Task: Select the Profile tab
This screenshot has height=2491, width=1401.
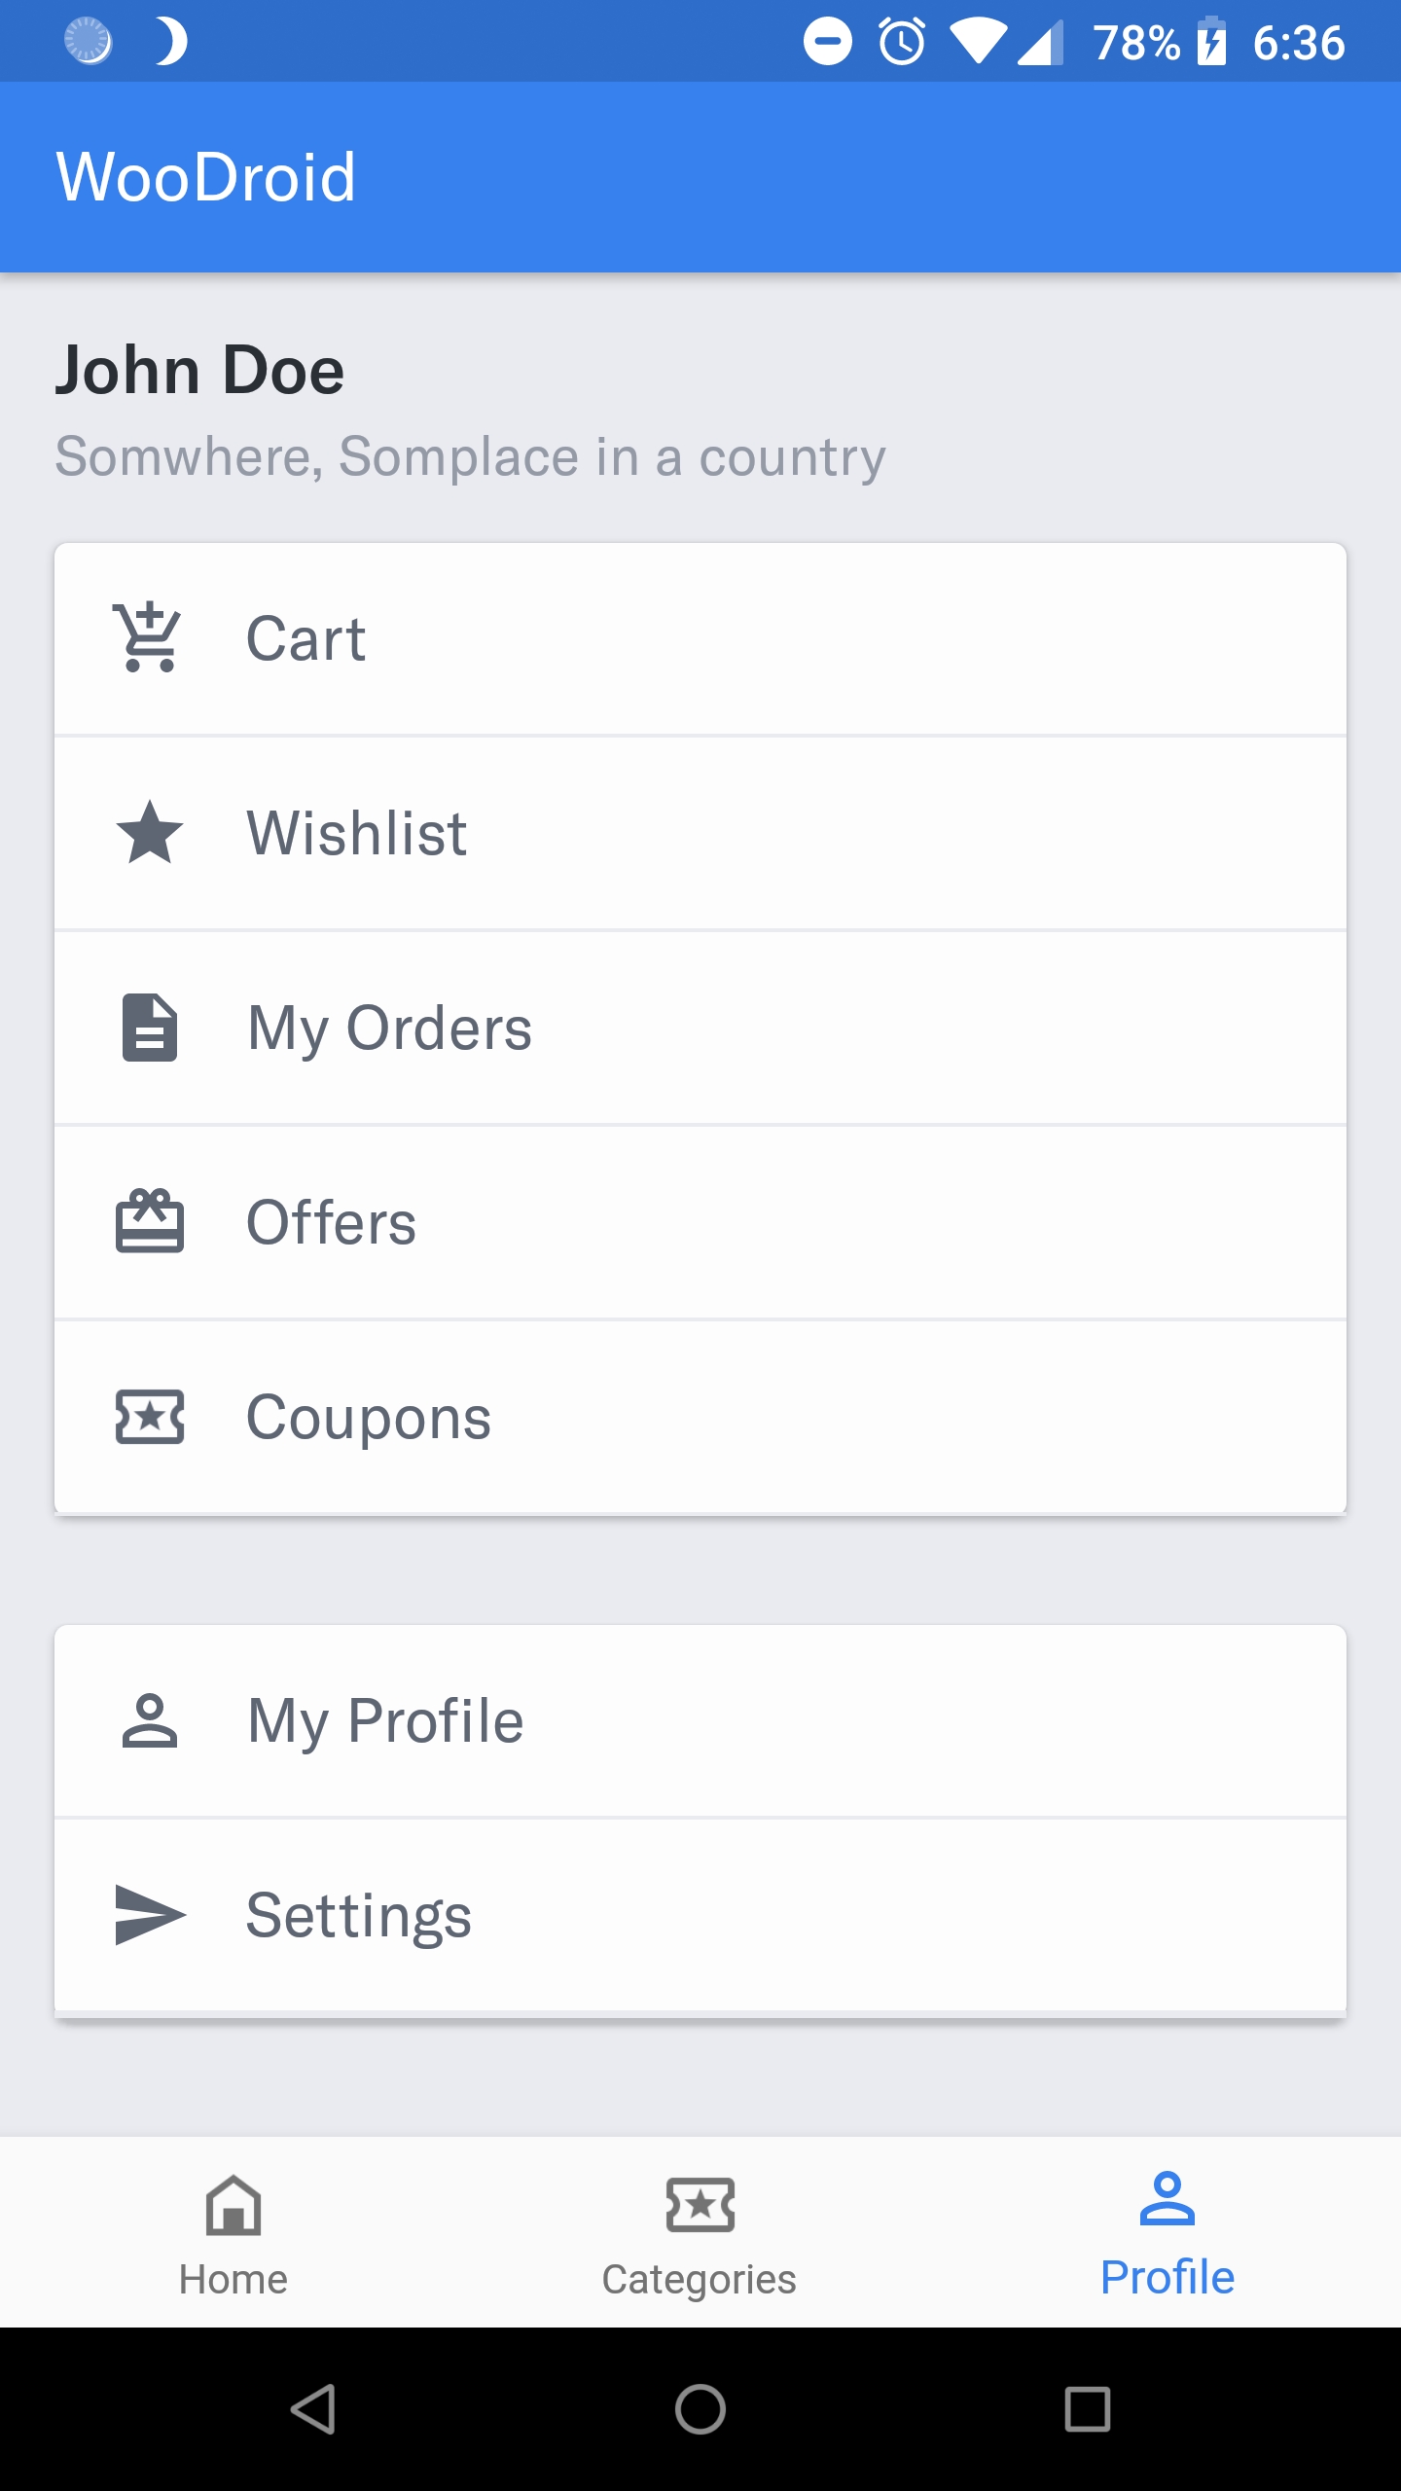Action: (1167, 2234)
